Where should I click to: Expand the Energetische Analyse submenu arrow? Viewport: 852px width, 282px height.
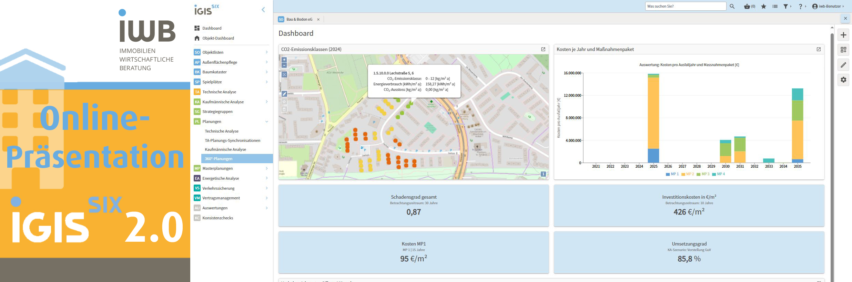267,178
